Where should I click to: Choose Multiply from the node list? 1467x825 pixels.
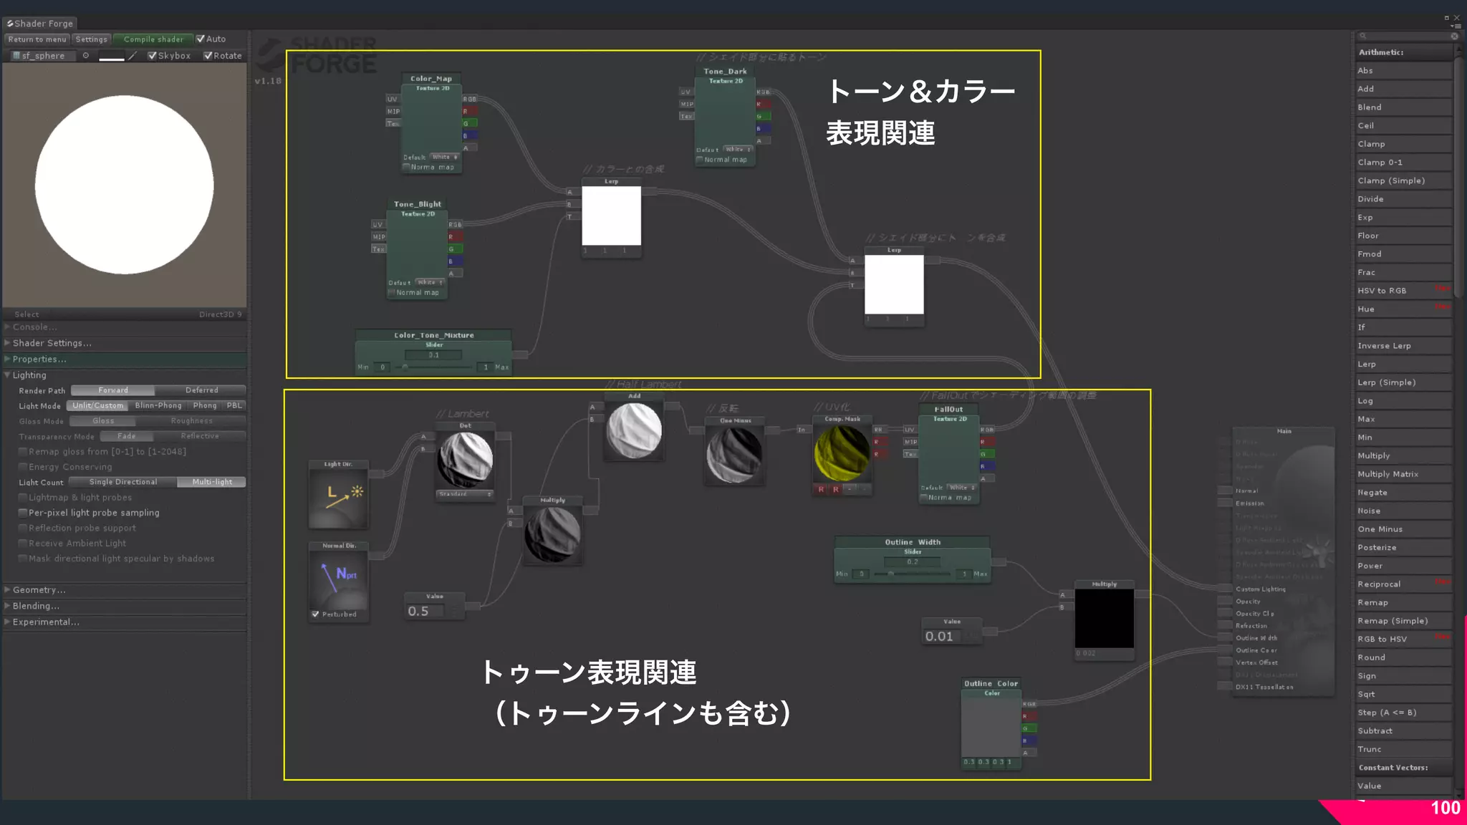(x=1403, y=455)
